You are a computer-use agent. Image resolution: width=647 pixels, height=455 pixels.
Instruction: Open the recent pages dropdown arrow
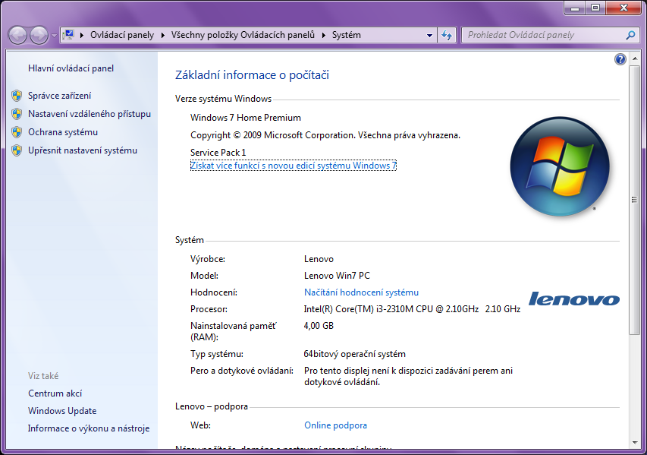54,36
